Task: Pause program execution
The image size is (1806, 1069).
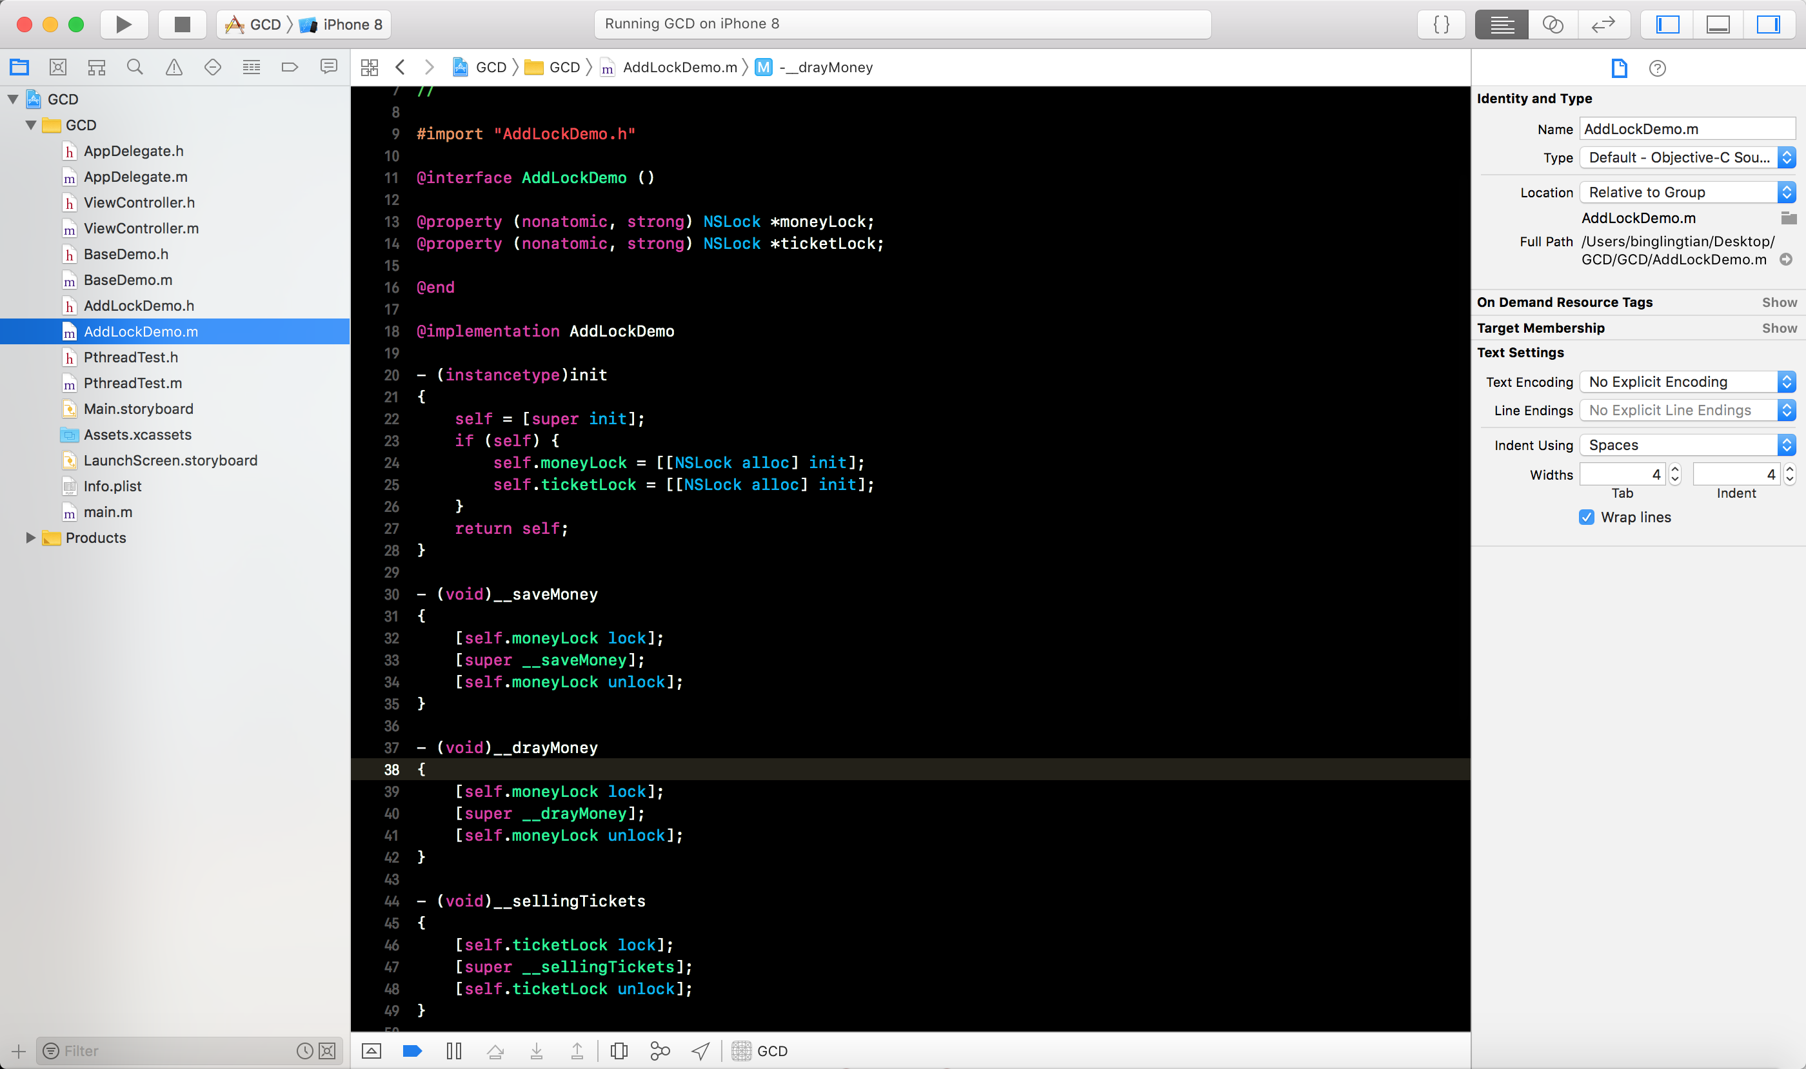Action: pos(454,1051)
